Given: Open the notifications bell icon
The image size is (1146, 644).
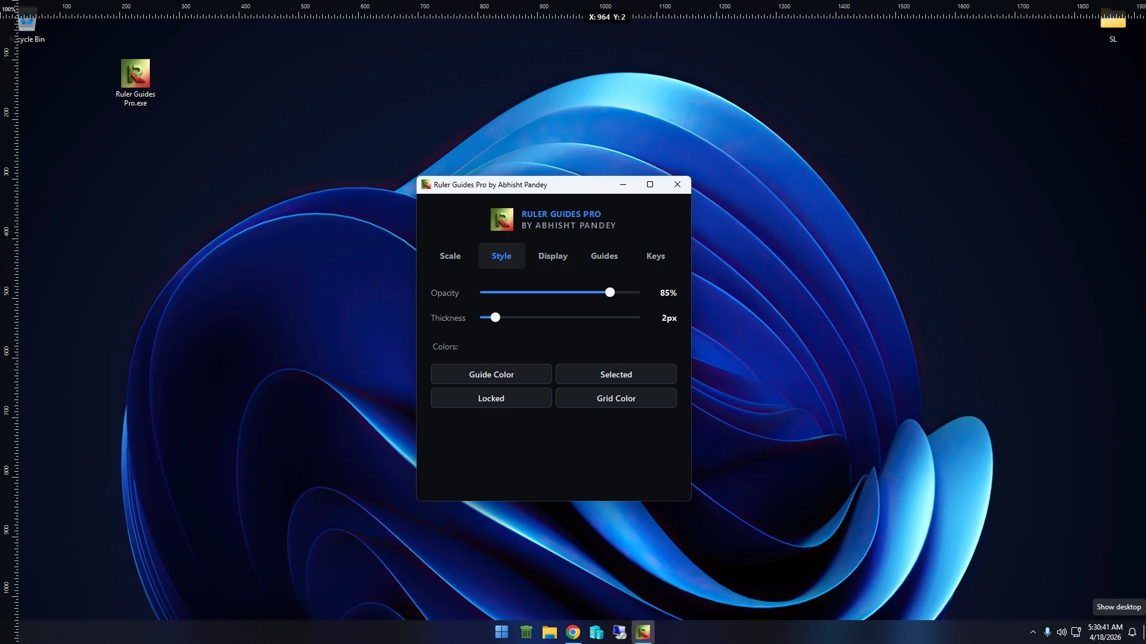Looking at the screenshot, I should click(x=1132, y=632).
